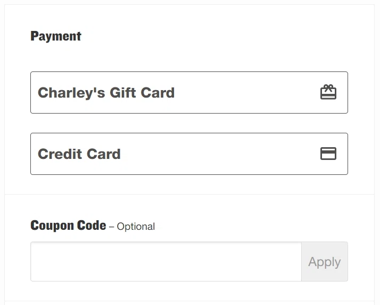The height and width of the screenshot is (305, 380).
Task: Click the Optional hint text
Action: coord(136,227)
